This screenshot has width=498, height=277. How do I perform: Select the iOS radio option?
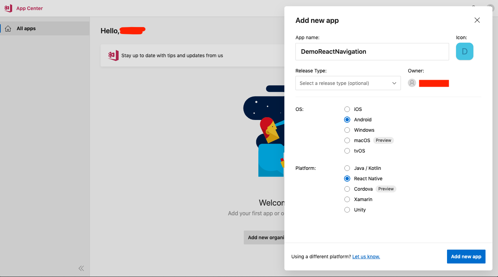(347, 109)
